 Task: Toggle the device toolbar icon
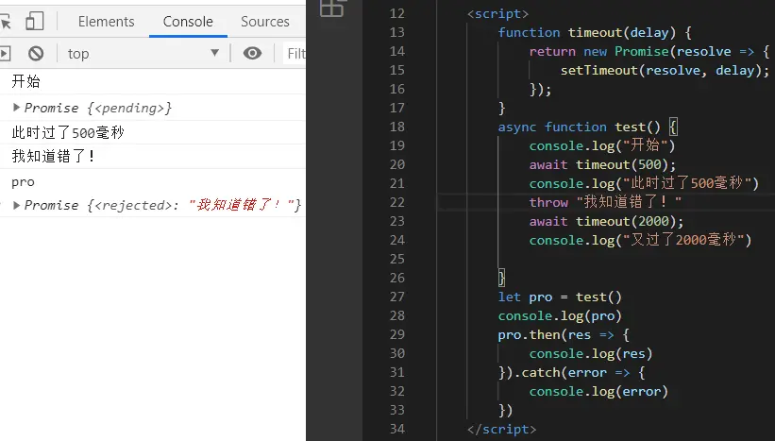[35, 22]
